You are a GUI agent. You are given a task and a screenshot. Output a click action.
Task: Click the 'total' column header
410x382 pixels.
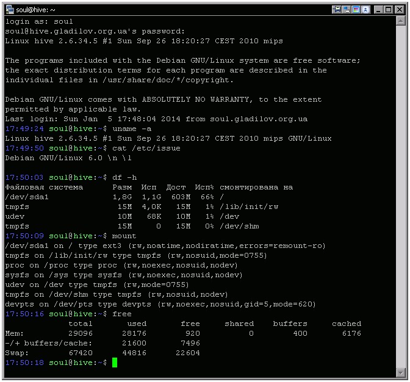point(81,324)
